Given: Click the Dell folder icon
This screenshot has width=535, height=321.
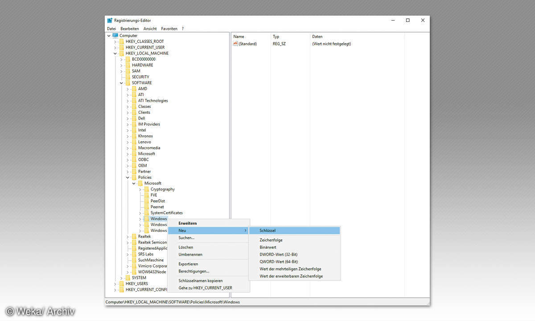Looking at the screenshot, I should point(134,118).
